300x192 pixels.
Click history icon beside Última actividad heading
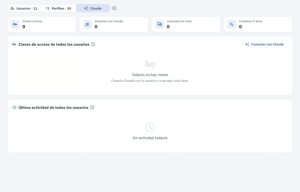coord(14,108)
